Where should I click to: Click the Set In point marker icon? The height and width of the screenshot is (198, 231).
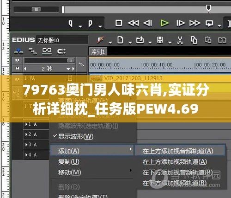[71, 24]
